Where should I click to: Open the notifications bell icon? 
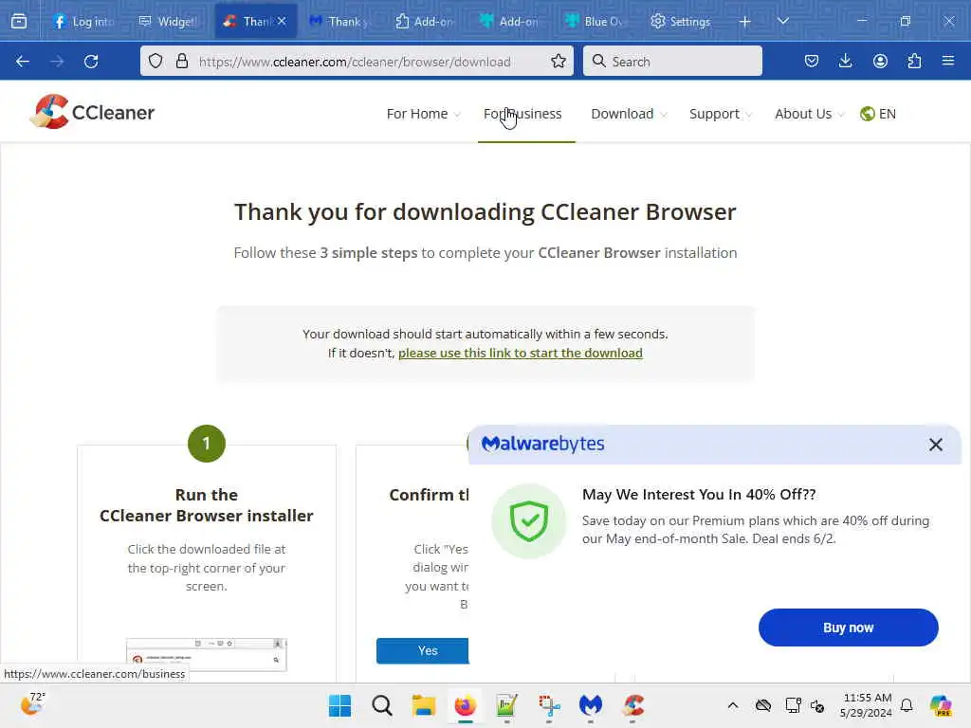pos(907,705)
